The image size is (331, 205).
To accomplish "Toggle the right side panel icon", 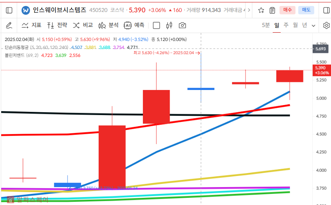I will point(327,10).
